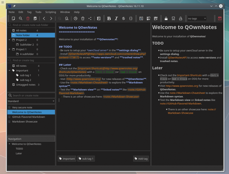The height and width of the screenshot is (174, 229).
Task: Click the insert current date icon
Action: coord(156,19)
